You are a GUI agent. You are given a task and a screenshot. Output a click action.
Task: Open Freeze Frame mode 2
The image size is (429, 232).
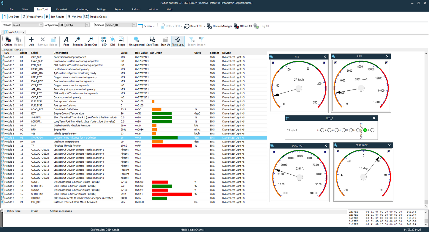[x=32, y=17]
